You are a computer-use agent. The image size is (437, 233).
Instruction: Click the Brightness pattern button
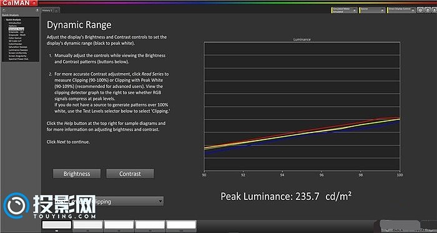pyautogui.click(x=77, y=174)
